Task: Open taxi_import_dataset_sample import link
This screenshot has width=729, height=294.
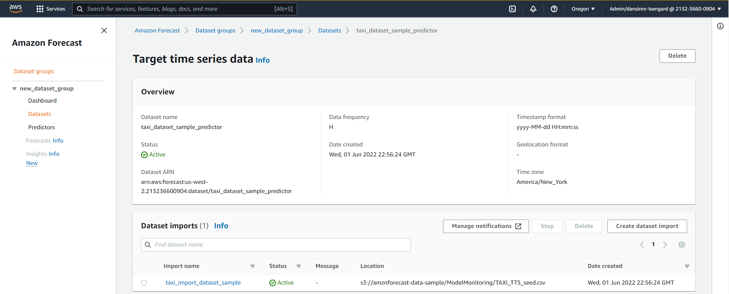Action: tap(203, 283)
